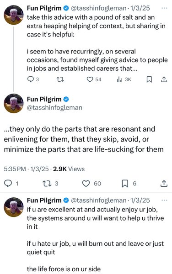Repost the main tweet with 3 reposts
The height and width of the screenshot is (274, 172).
click(50, 184)
